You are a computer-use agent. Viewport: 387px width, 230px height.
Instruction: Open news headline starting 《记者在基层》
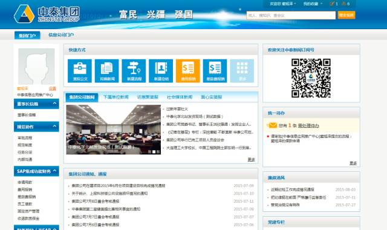tap(210, 132)
